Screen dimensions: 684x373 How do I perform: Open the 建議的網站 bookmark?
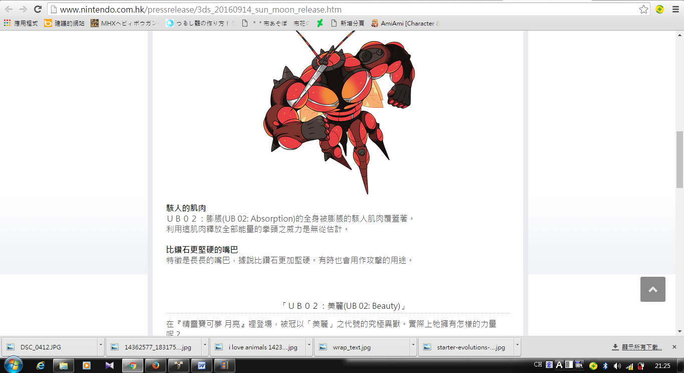(65, 23)
